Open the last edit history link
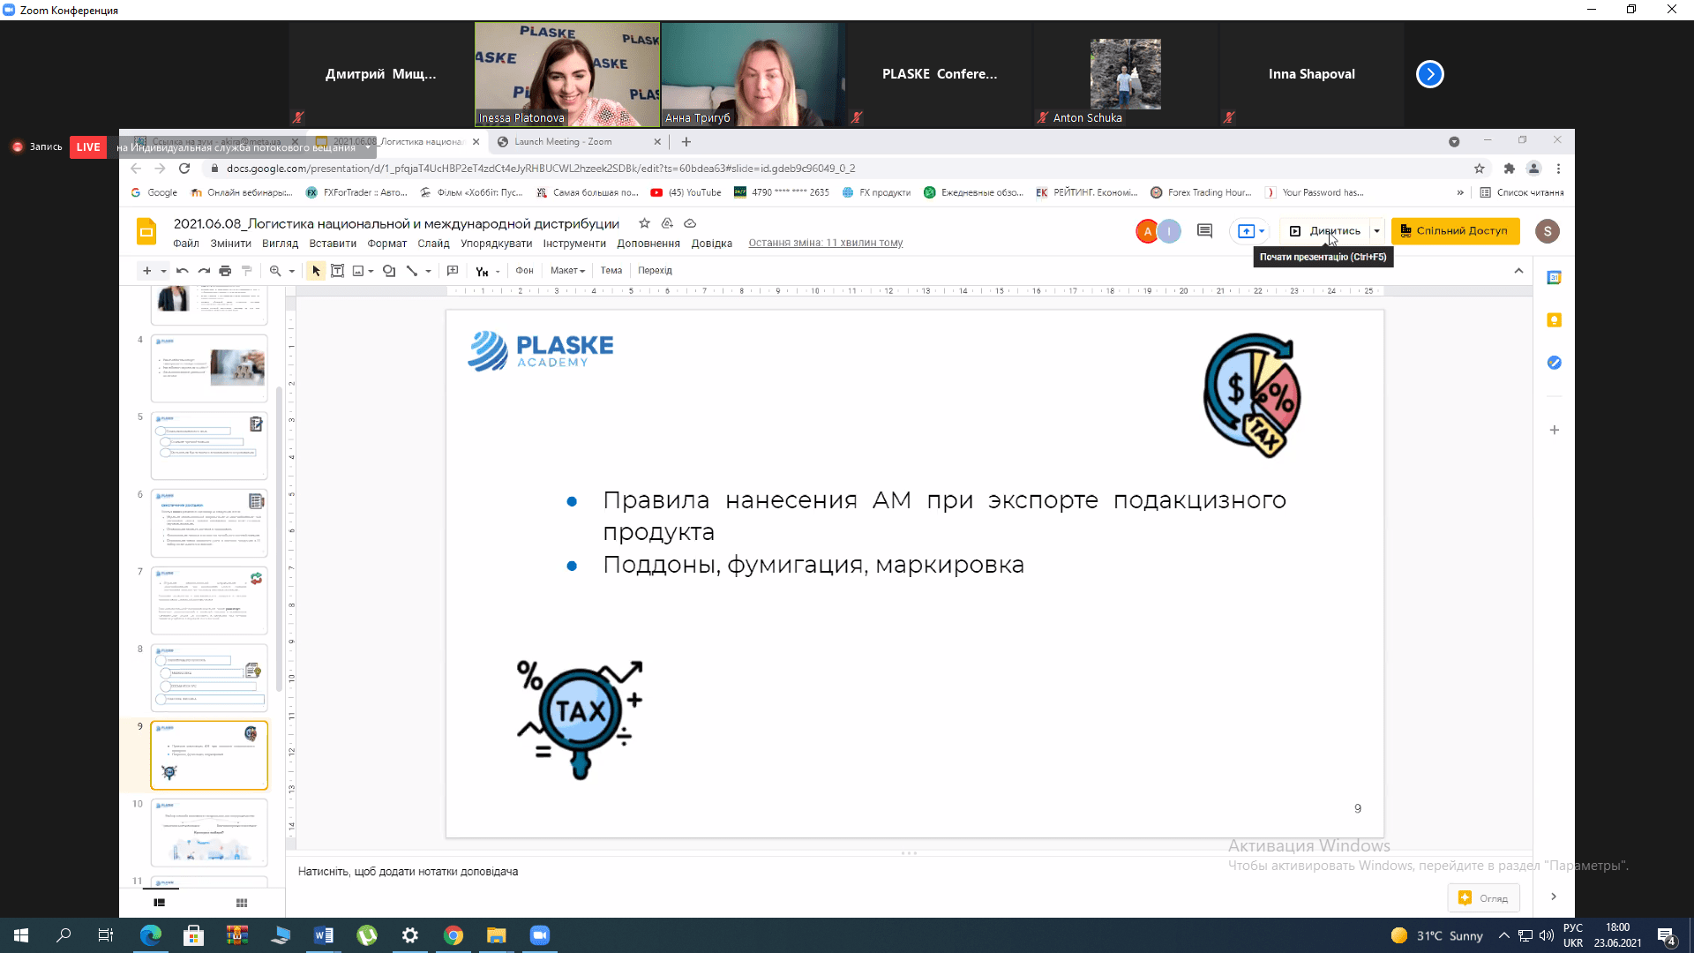 tap(826, 244)
